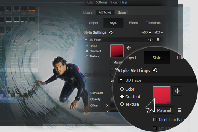Click the red gradient color swatch
The width and height of the screenshot is (198, 132).
tap(117, 51)
